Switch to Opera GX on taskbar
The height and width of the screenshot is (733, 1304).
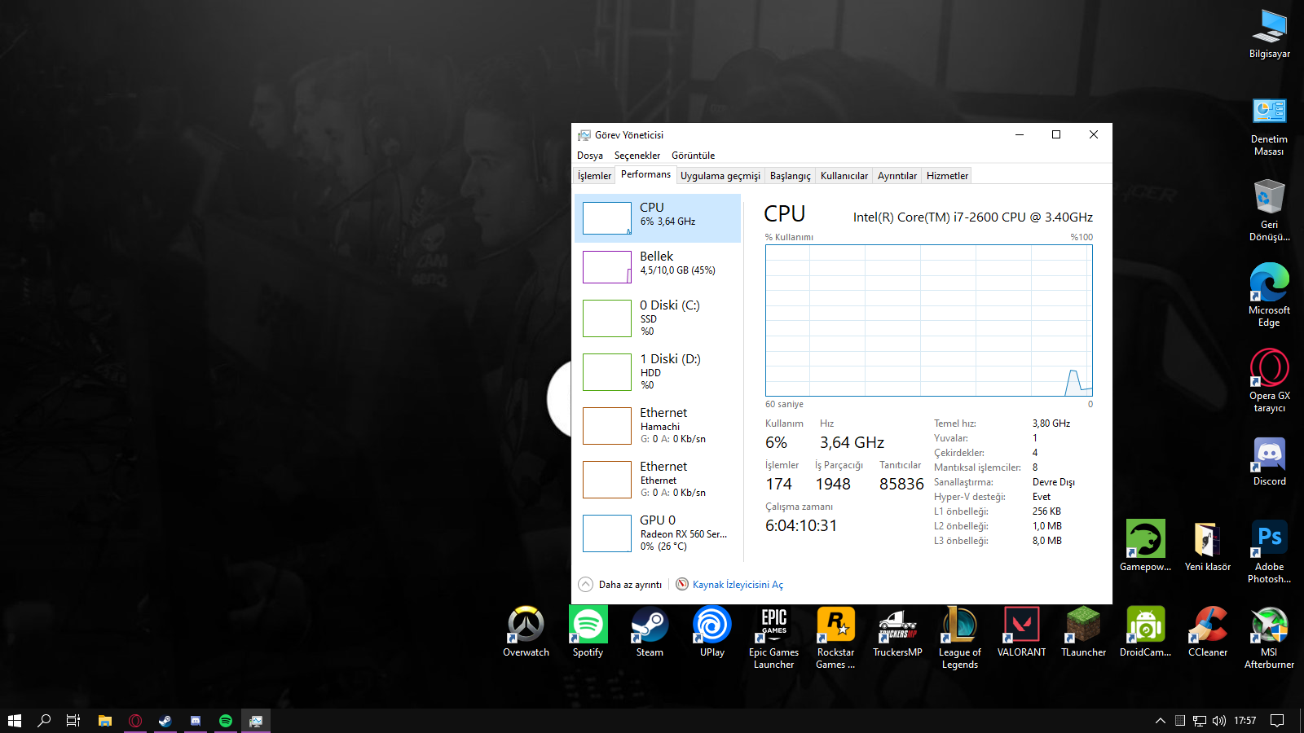click(x=135, y=721)
